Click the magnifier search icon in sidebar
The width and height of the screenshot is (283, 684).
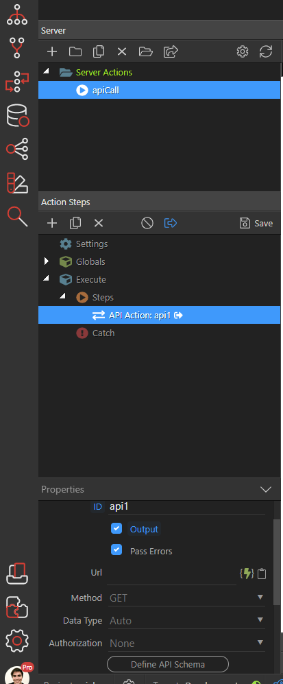click(x=17, y=216)
